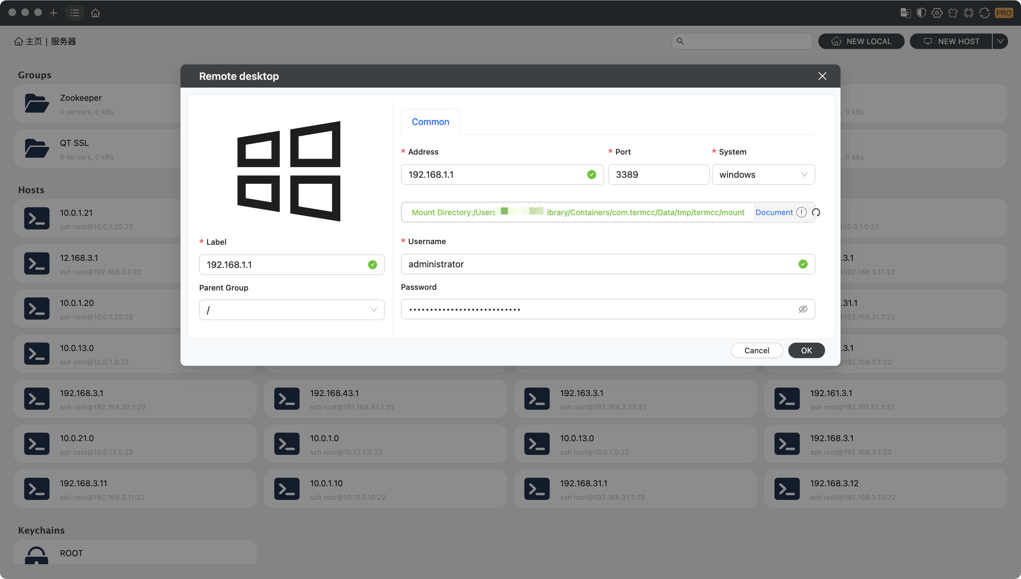Click ssh root@10.12.1.0:22 text

[346, 452]
